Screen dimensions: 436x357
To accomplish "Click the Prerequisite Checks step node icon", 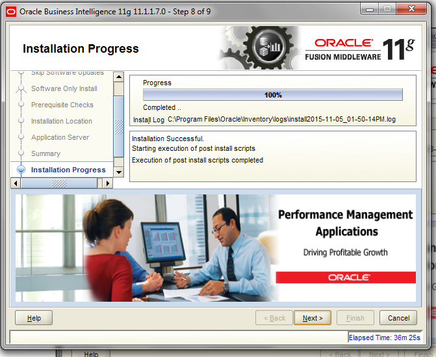I will [x=21, y=104].
